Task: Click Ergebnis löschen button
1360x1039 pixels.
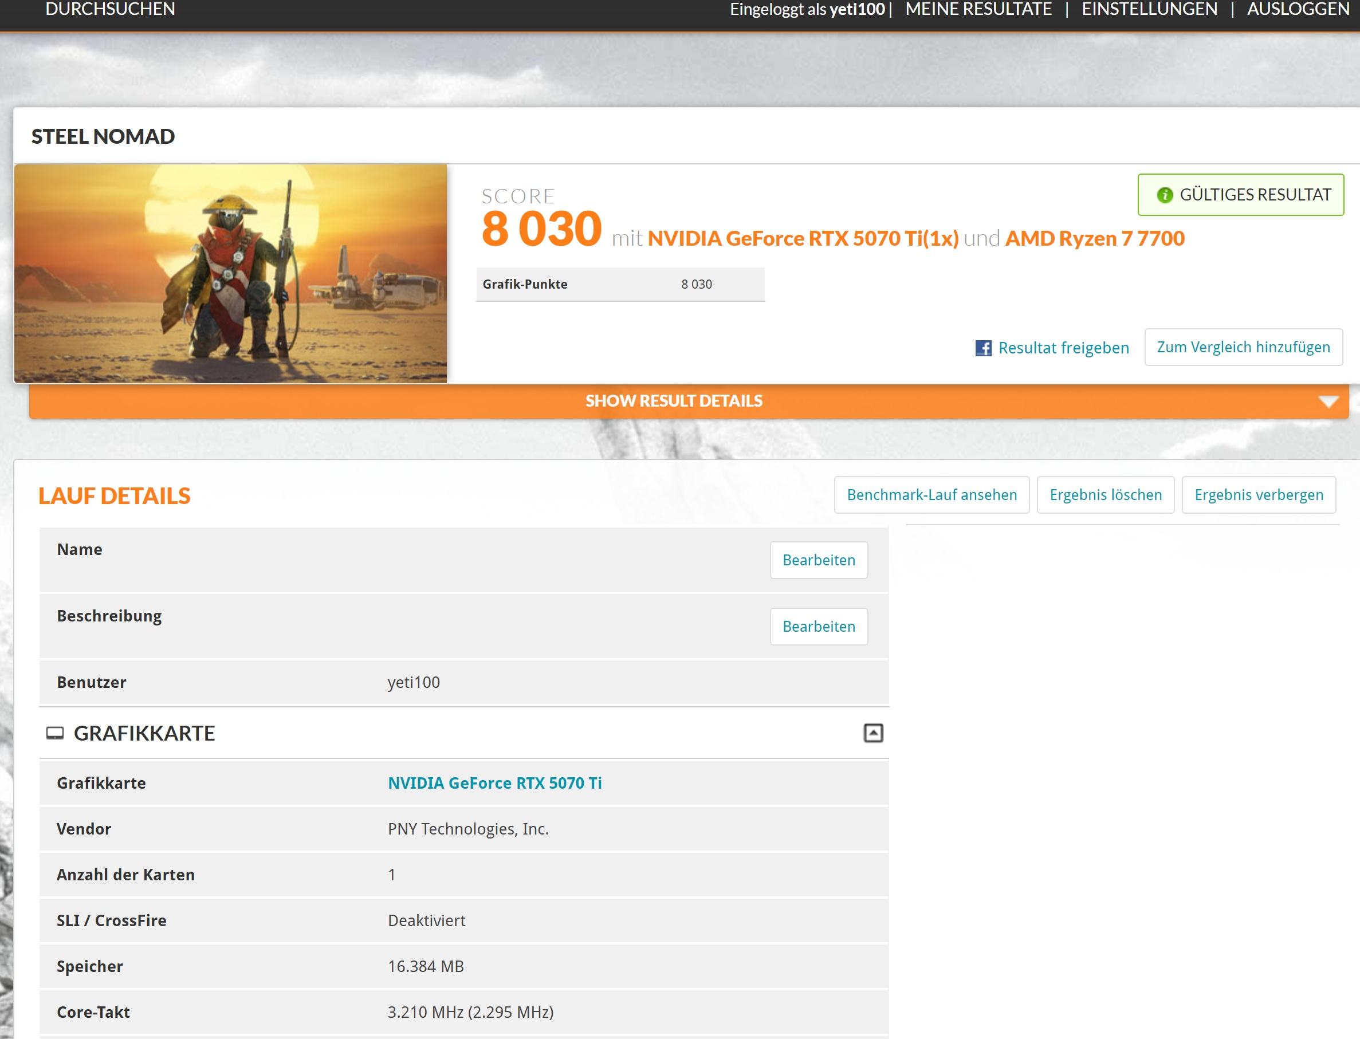Action: click(1105, 495)
